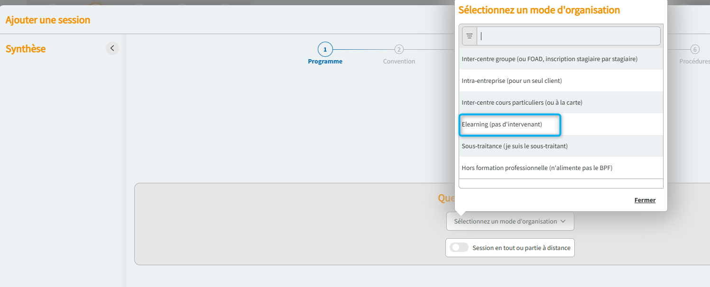Click the Fermer link
The width and height of the screenshot is (710, 287).
[x=645, y=200]
